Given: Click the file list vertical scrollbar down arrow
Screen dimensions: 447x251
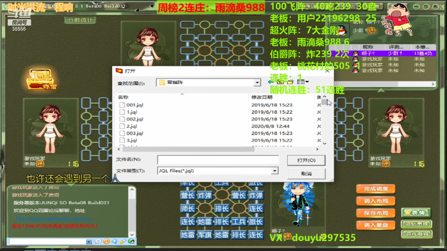Looking at the screenshot, I should (x=325, y=143).
